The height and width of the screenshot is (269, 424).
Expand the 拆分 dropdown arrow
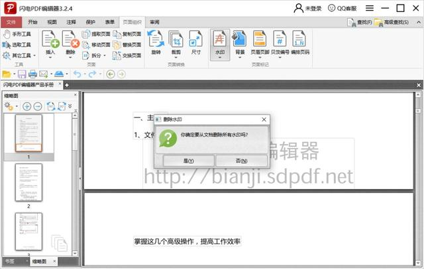point(105,56)
